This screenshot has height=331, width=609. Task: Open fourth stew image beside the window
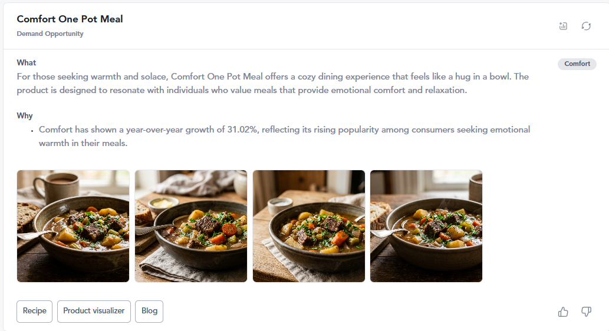[426, 226]
